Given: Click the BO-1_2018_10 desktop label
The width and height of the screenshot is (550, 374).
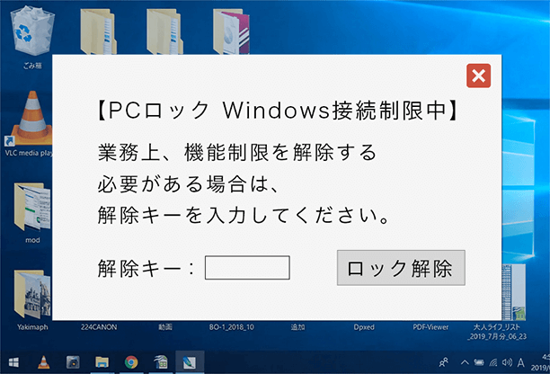Looking at the screenshot, I should point(232,327).
